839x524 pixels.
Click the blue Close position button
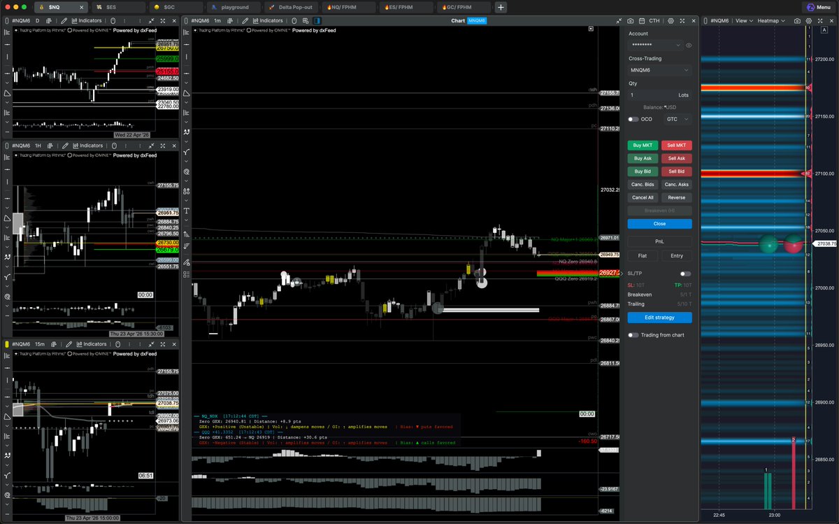click(659, 224)
